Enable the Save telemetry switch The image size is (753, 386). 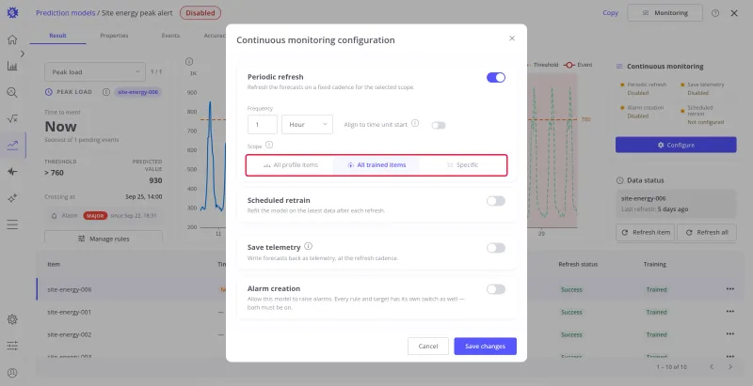pyautogui.click(x=496, y=248)
